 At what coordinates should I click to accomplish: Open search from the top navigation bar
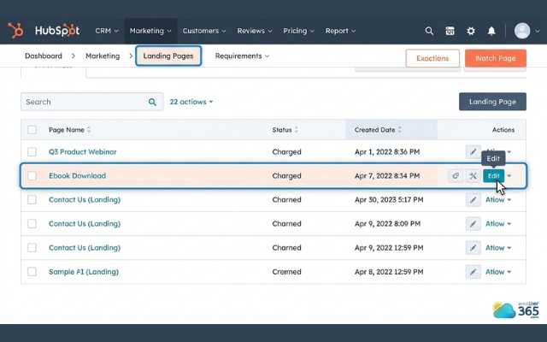[x=429, y=31]
